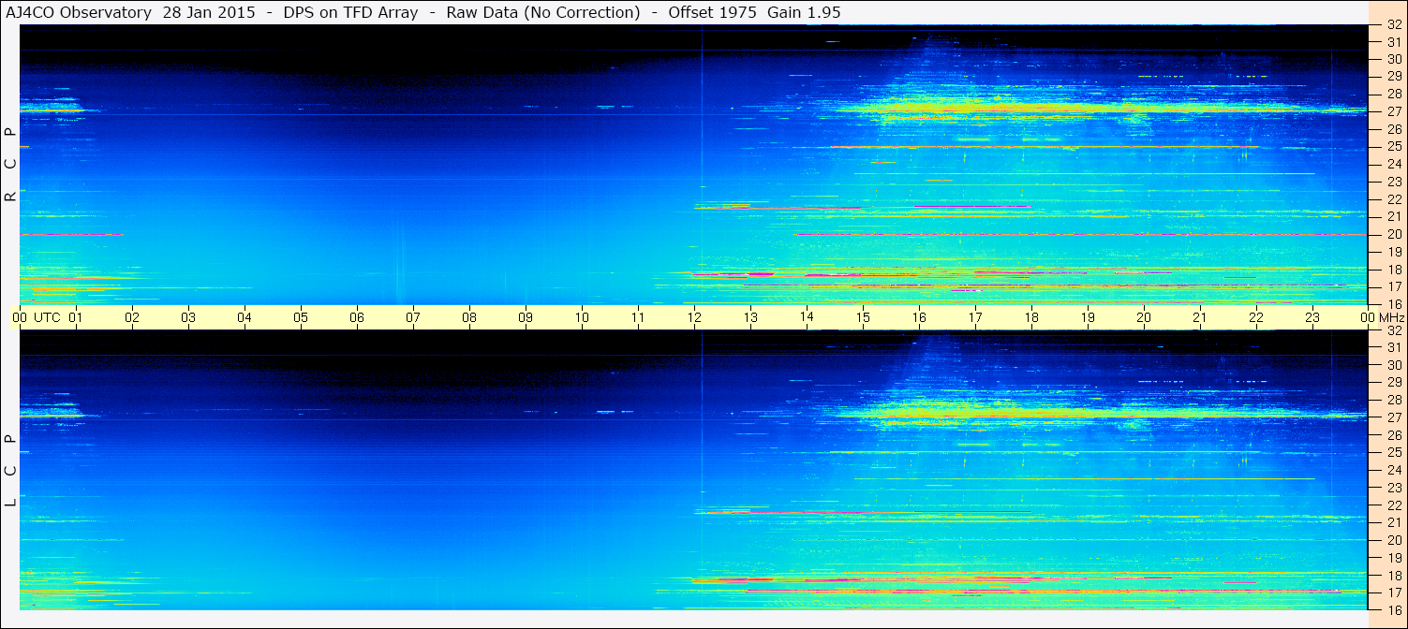The image size is (1408, 629).
Task: Click the 16 MHz label of LCP panel
Action: point(1394,609)
